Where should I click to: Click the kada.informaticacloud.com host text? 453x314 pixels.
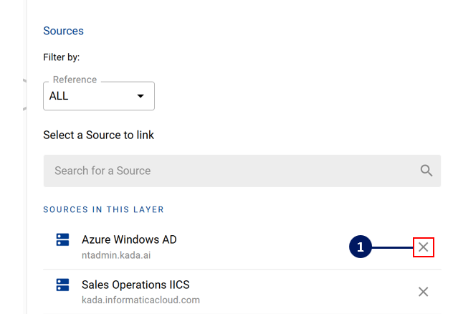tap(140, 300)
